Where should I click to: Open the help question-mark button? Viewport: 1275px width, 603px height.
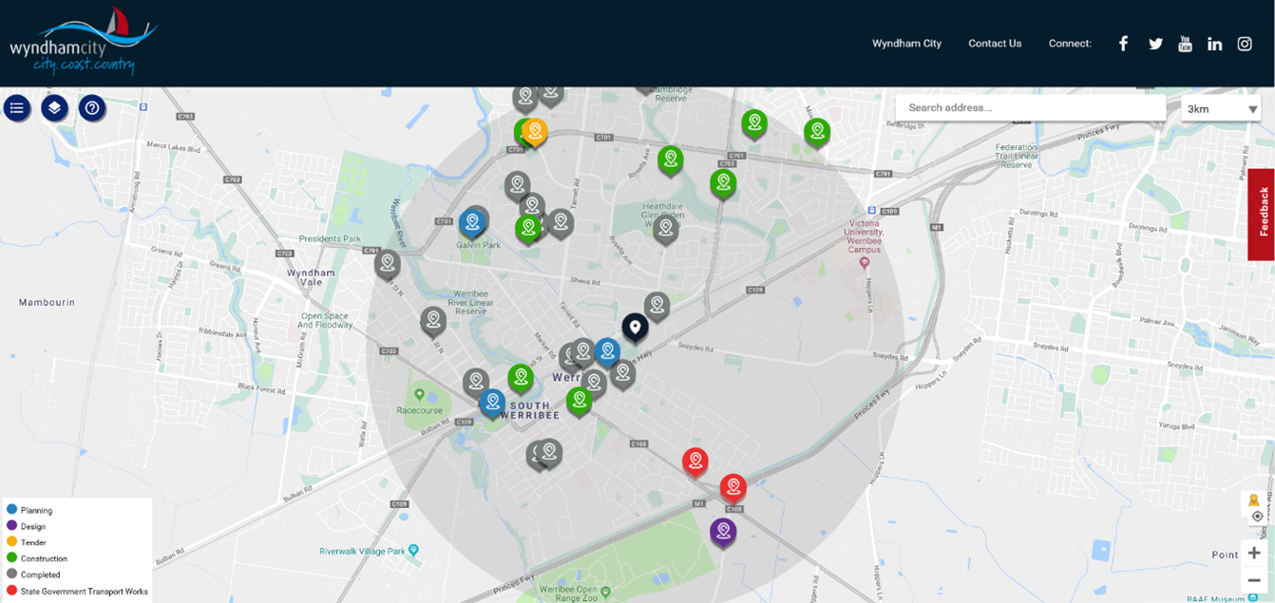[x=92, y=108]
